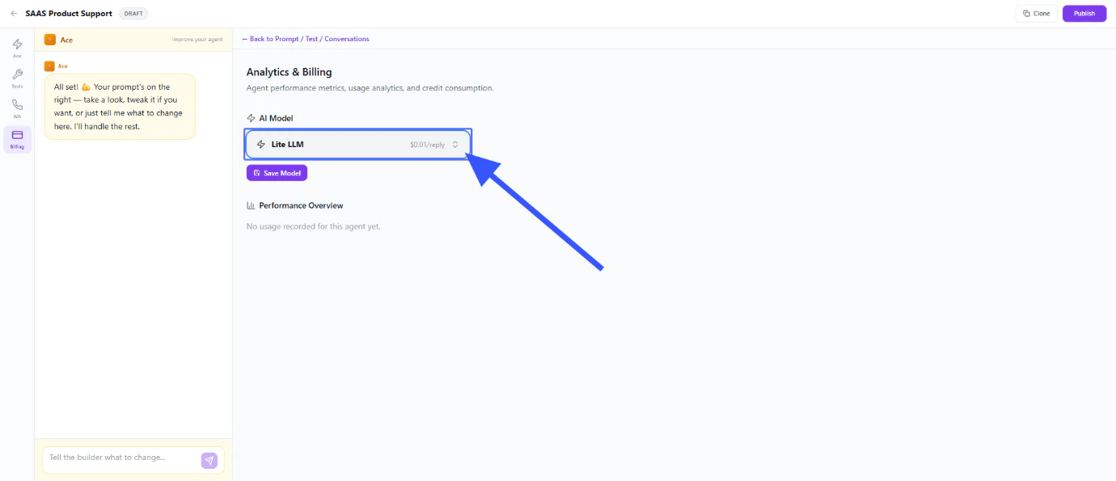
Task: Click the DRAFT status badge
Action: tap(133, 14)
